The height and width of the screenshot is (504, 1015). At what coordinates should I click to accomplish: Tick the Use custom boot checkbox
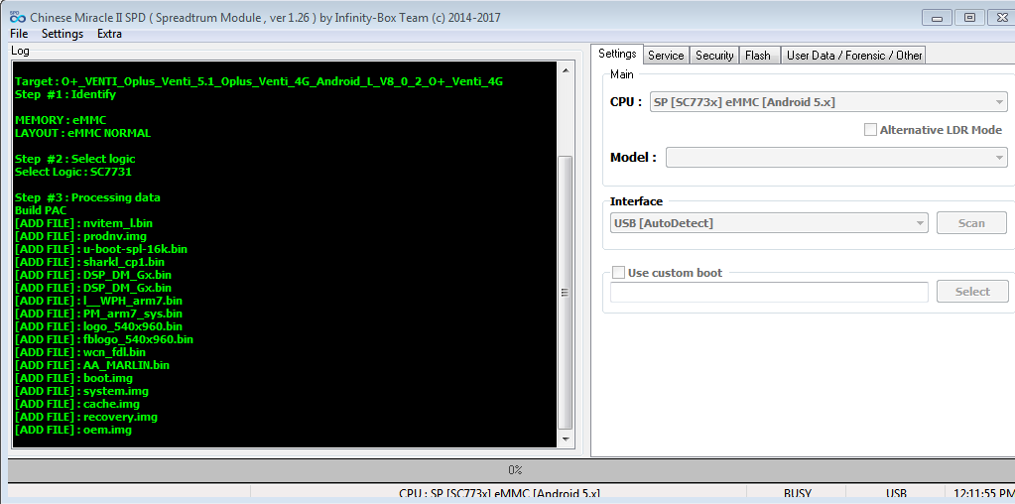point(618,273)
